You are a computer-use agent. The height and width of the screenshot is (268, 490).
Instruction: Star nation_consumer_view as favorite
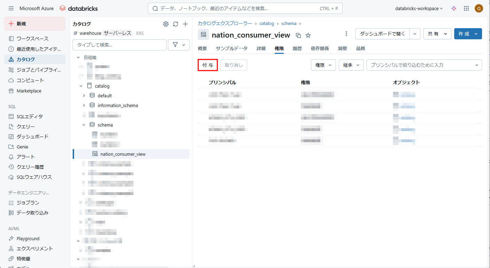[x=308, y=35]
